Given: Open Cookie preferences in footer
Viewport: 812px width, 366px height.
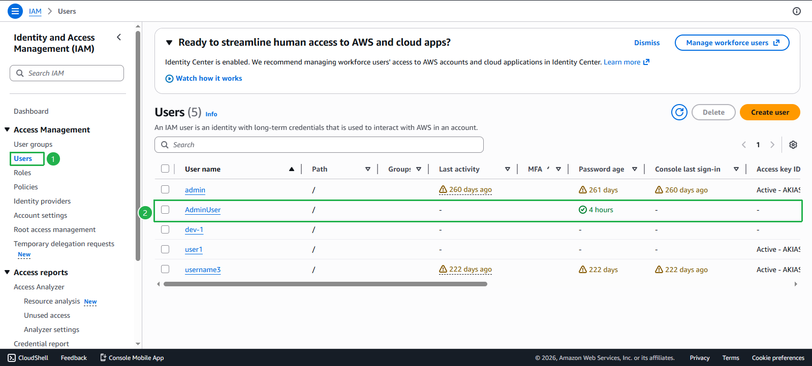Looking at the screenshot, I should (778, 358).
